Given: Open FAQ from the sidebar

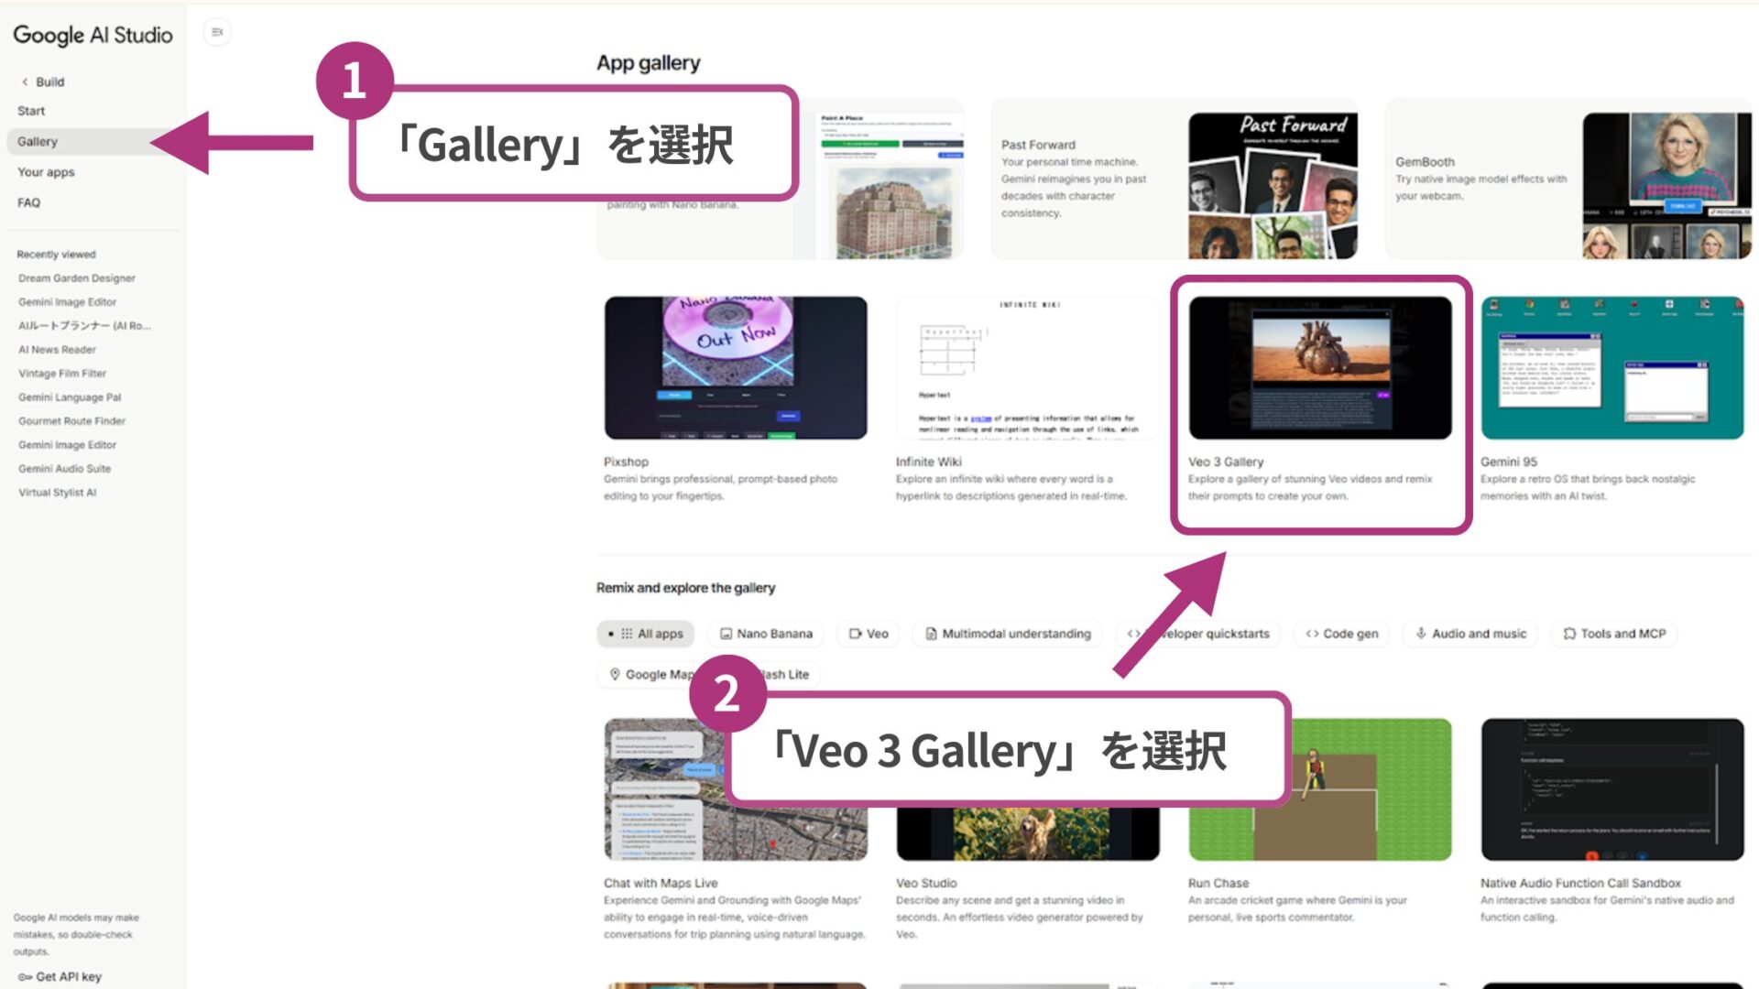Looking at the screenshot, I should [28, 202].
